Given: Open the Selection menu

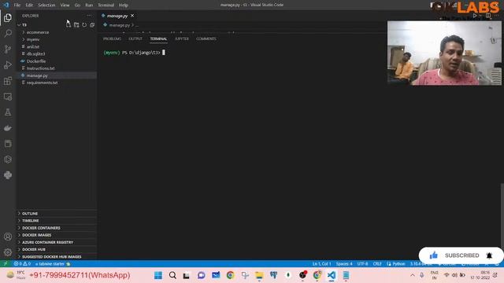Looking at the screenshot, I should tap(46, 6).
